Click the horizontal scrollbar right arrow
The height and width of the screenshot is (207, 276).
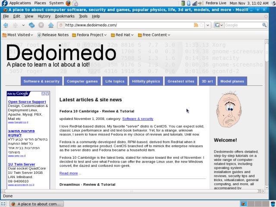(263, 191)
